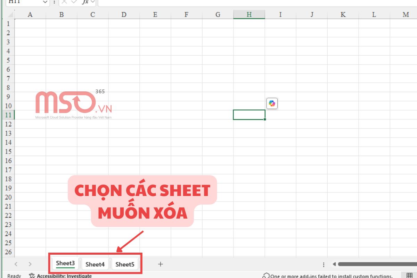Open the three-dot sheet tab options handle
417x278 pixels.
tap(324, 264)
